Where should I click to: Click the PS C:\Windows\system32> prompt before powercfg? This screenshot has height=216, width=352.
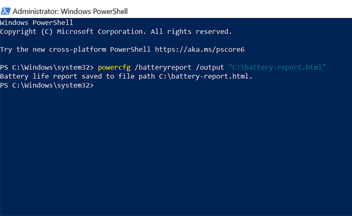pos(47,67)
